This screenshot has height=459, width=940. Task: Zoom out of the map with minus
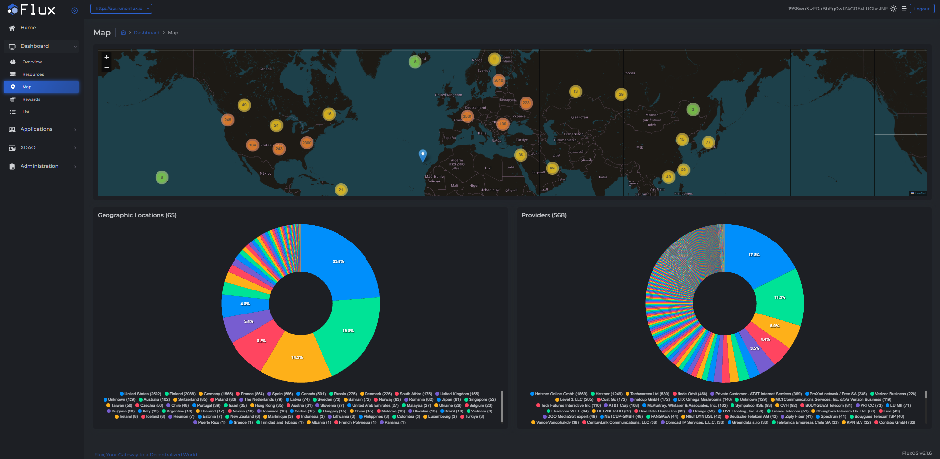click(106, 67)
